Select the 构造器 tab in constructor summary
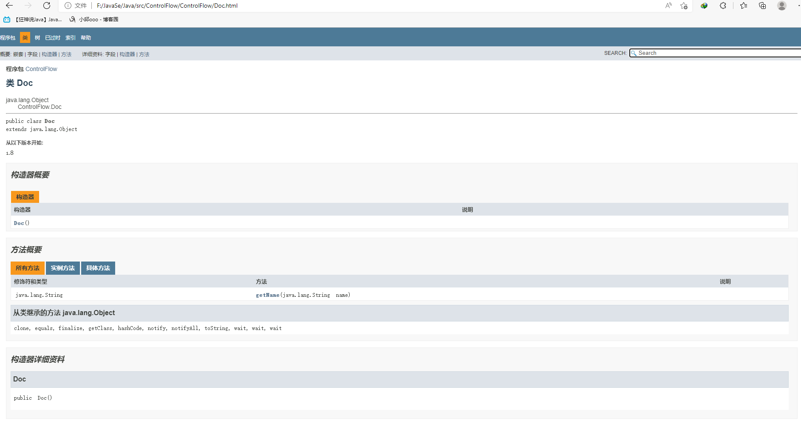Screen dimensions: 801x421 point(25,197)
